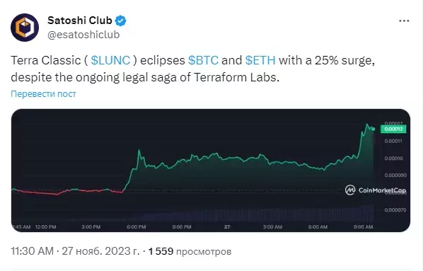Click the green 0.00012 price tag
This screenshot has height=271, width=423.
(x=393, y=129)
